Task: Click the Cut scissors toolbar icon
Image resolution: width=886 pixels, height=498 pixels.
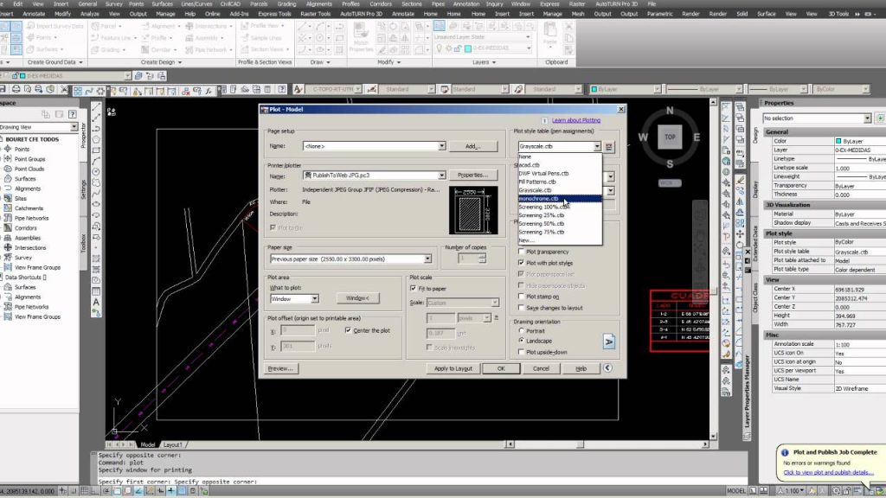Action: (x=64, y=89)
